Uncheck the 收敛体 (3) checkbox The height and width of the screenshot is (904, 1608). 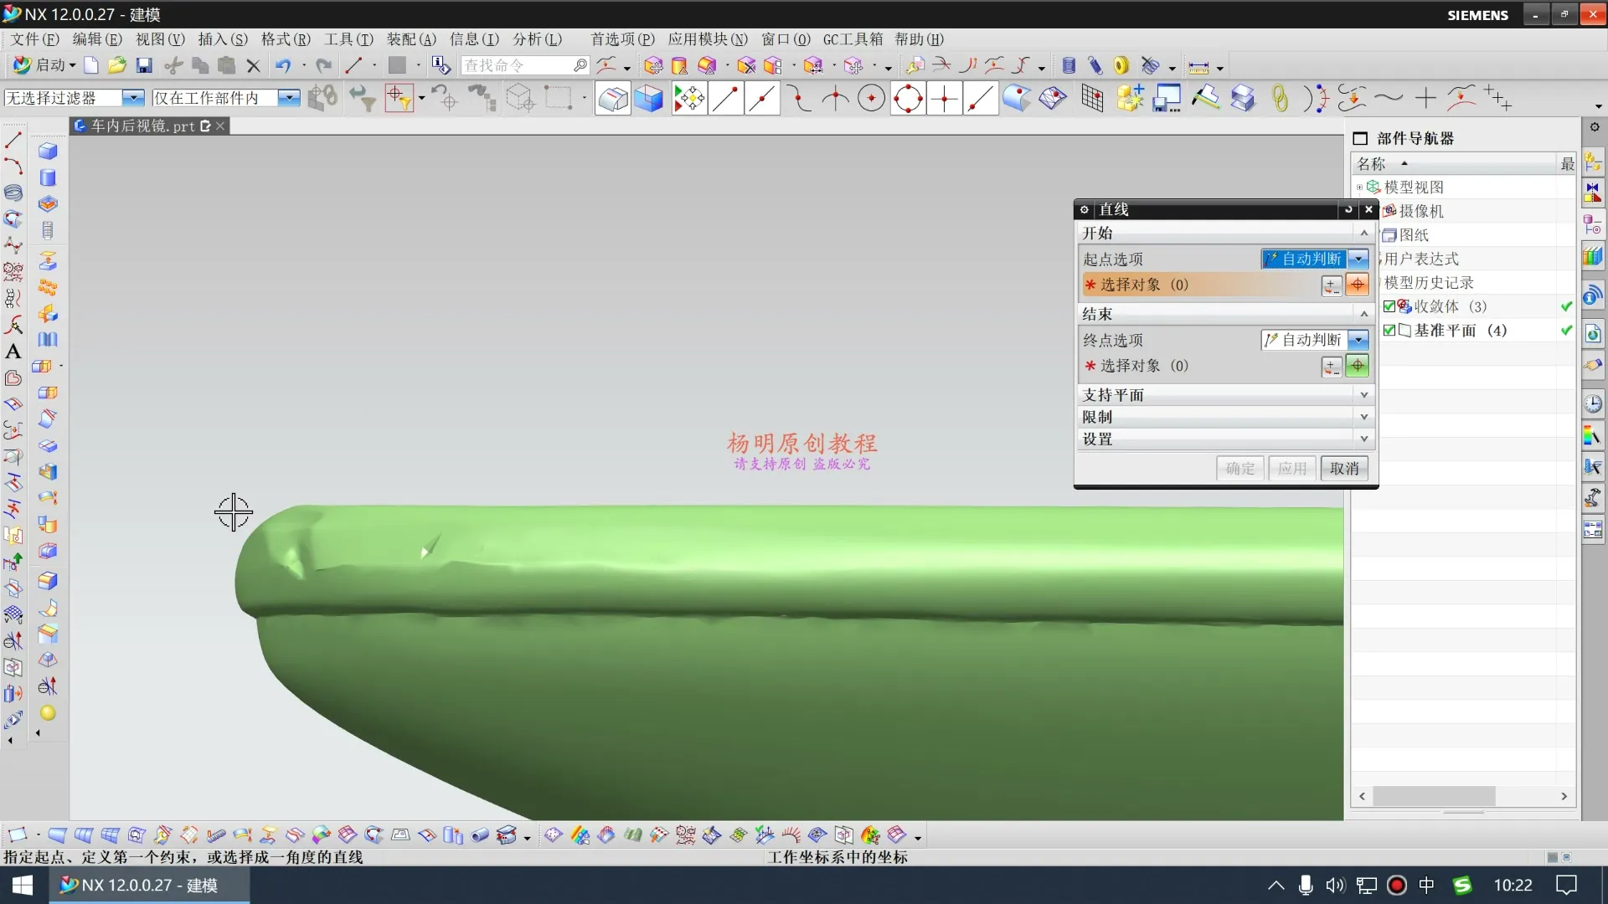[x=1389, y=306]
